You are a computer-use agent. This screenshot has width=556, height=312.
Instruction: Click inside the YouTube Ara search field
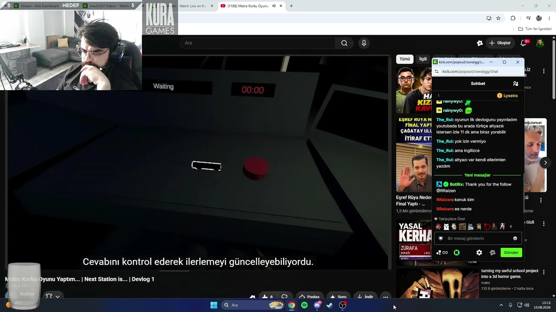coord(257,43)
